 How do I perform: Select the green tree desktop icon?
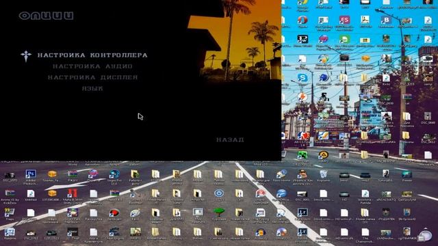click(x=219, y=215)
